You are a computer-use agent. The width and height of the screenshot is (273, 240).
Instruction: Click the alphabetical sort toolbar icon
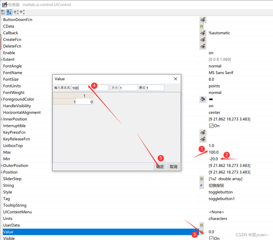coord(9,12)
